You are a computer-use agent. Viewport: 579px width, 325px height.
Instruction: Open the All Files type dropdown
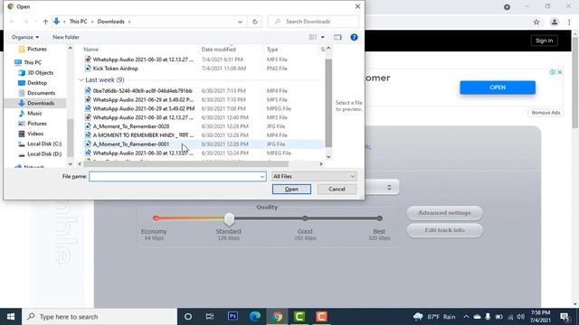tap(314, 177)
